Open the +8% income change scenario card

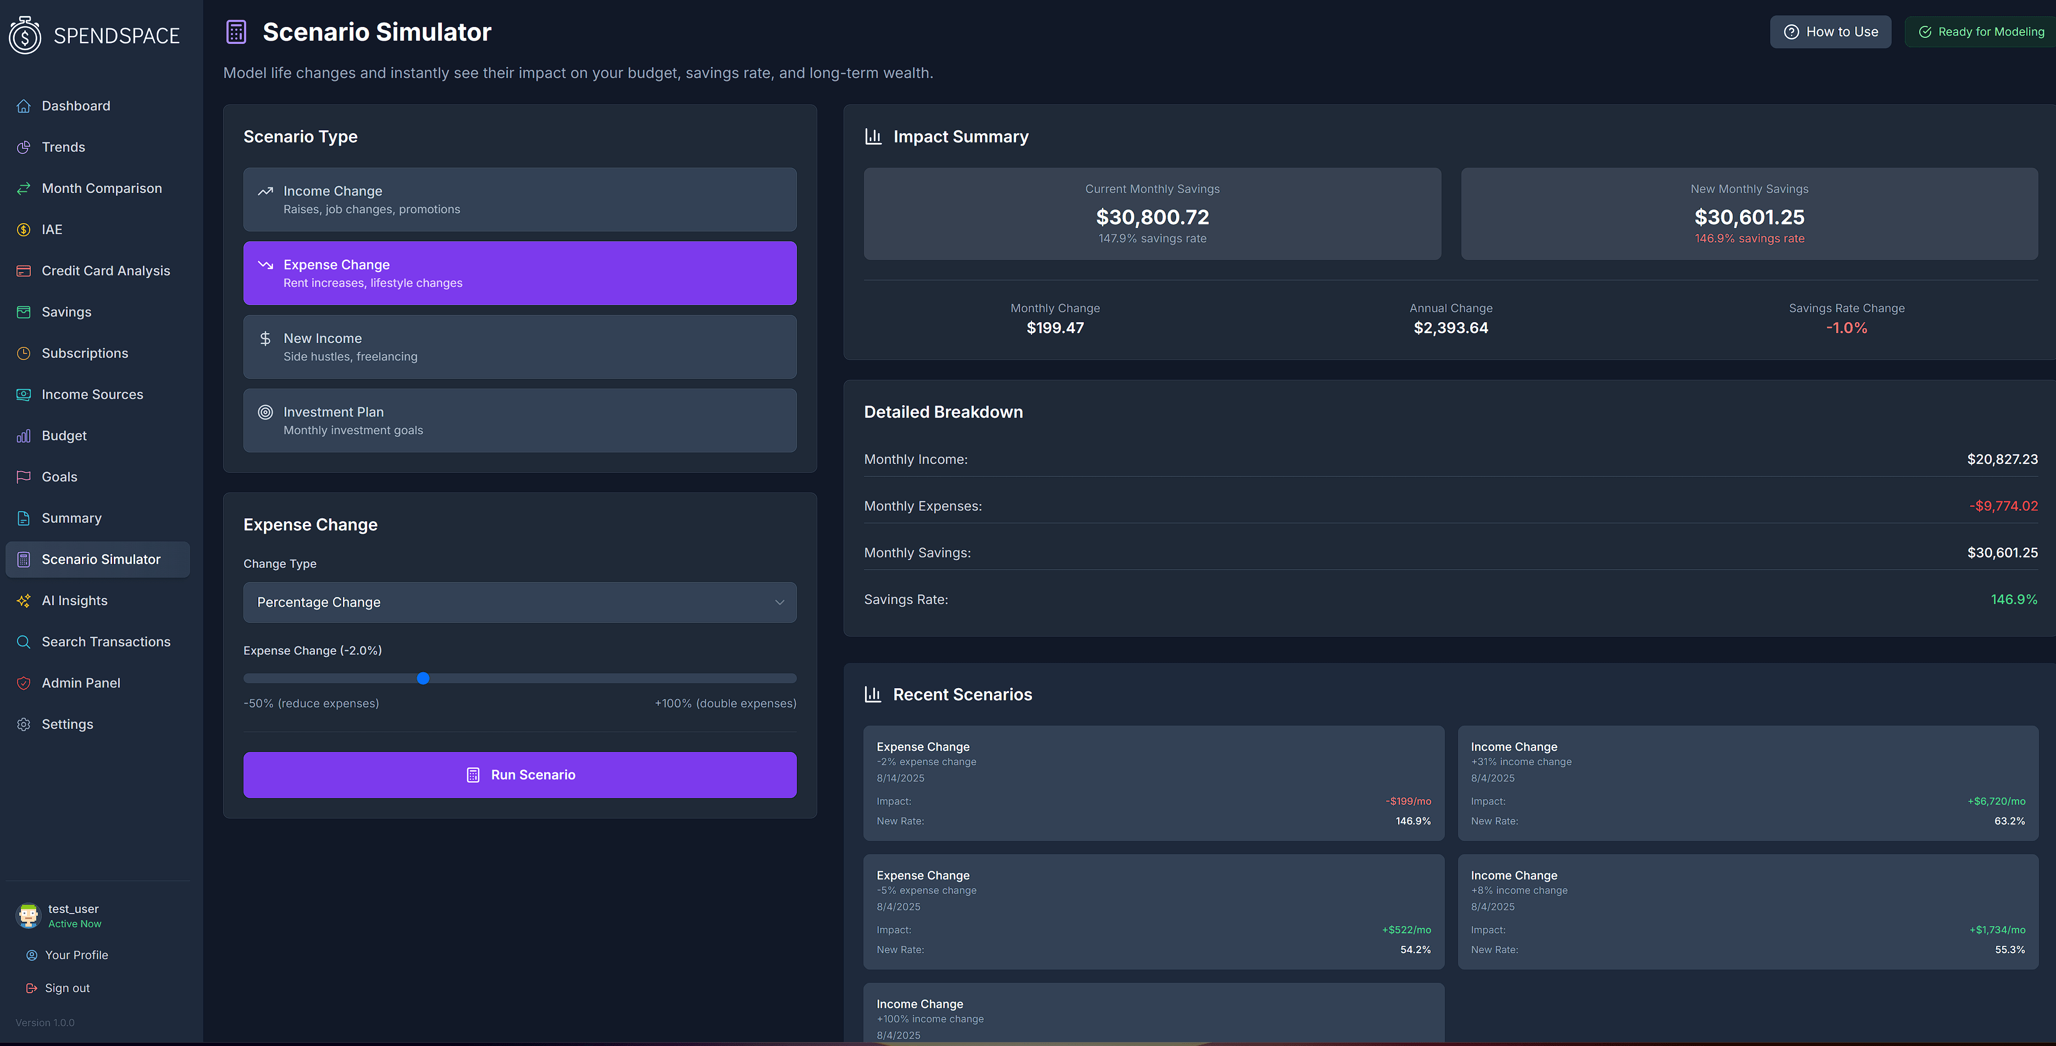[x=1748, y=912]
